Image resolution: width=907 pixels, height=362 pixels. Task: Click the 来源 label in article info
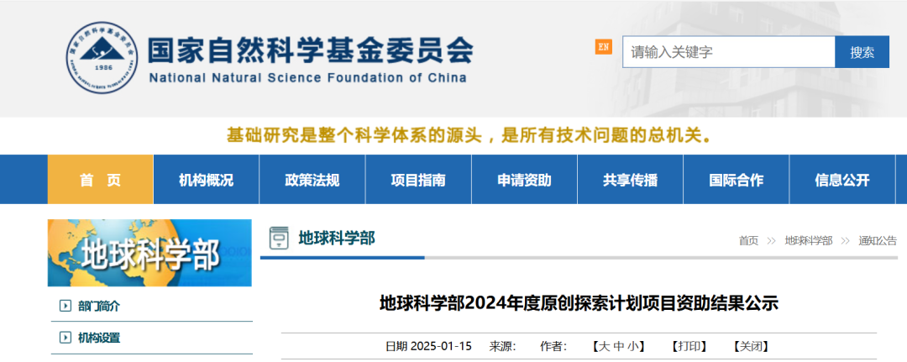click(x=503, y=346)
